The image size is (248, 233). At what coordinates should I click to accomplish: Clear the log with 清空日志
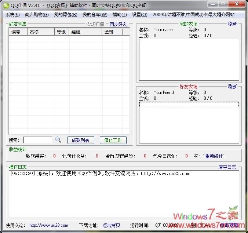click(x=227, y=167)
